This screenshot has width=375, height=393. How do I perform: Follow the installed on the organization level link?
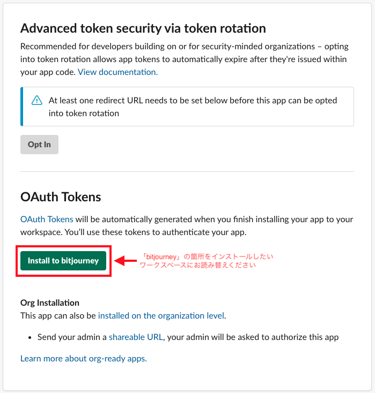point(161,316)
